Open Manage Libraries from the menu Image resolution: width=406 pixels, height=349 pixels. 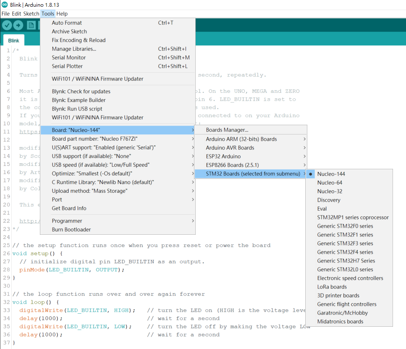(x=118, y=49)
